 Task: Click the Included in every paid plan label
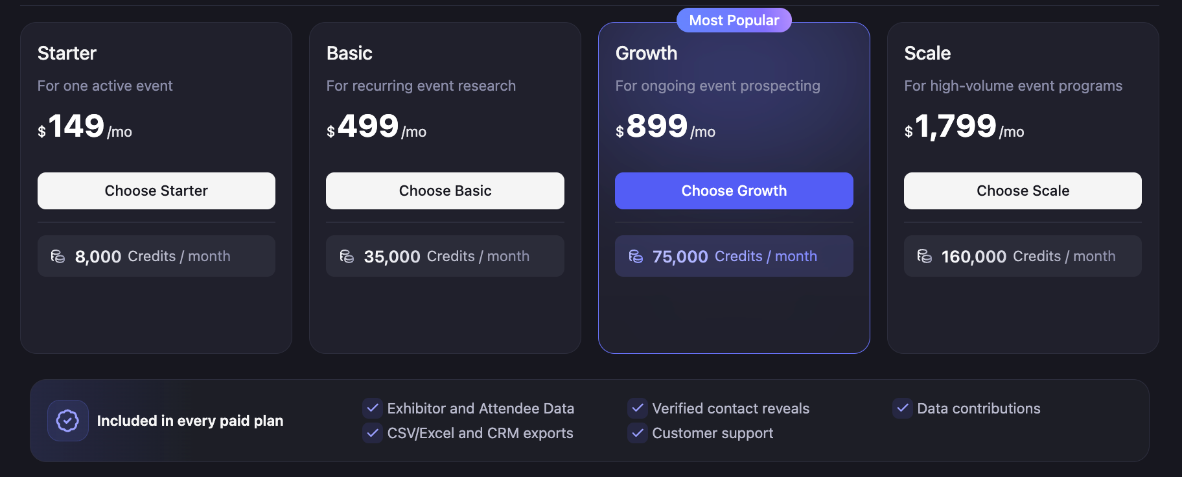[x=190, y=421]
